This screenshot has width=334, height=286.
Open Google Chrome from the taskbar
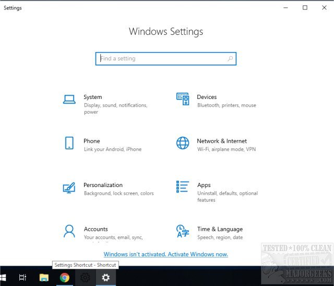(65, 278)
